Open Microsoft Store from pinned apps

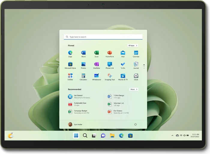(x=70, y=65)
